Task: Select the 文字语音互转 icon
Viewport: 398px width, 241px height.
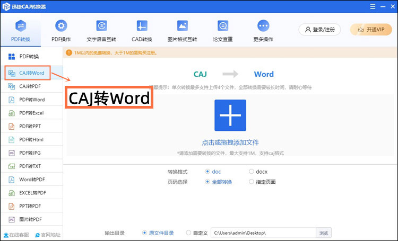Action: click(x=101, y=26)
